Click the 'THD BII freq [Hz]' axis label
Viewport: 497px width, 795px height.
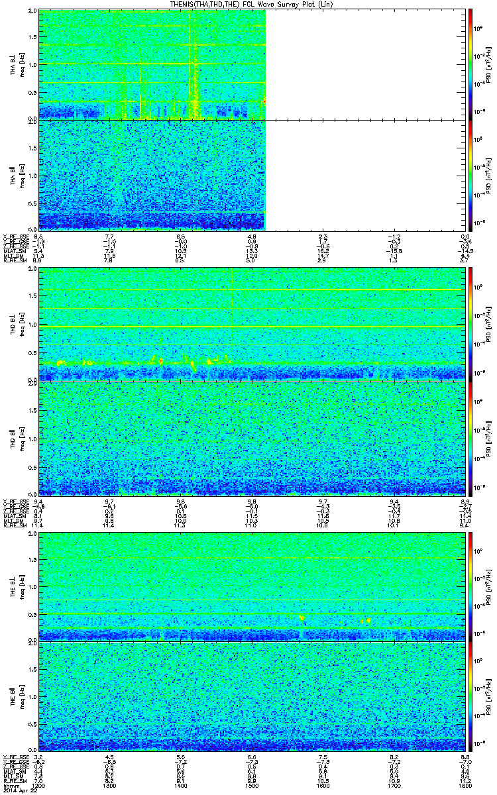(17, 438)
